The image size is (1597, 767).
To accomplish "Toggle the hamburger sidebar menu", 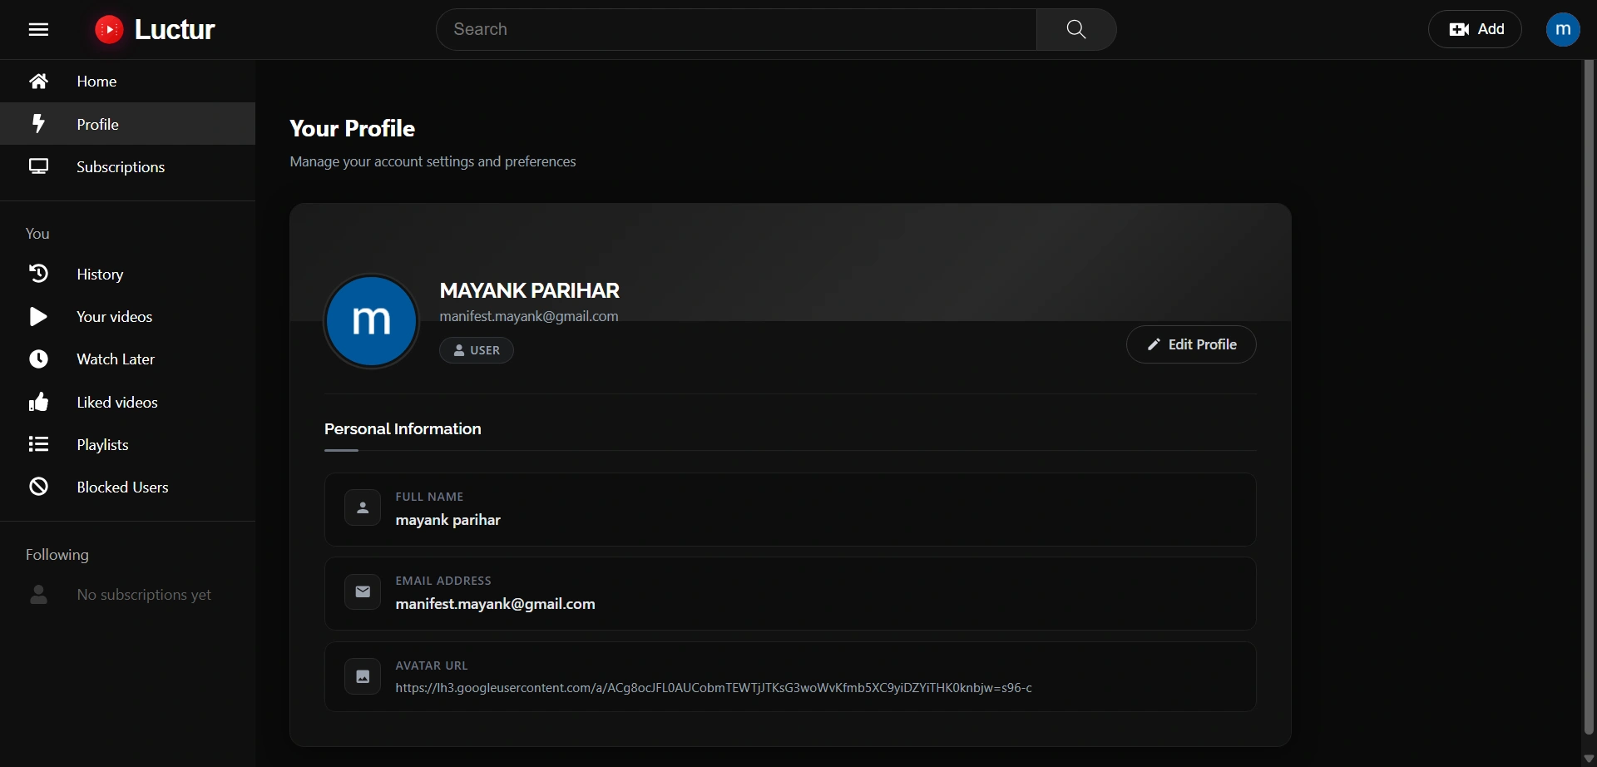I will tap(38, 30).
